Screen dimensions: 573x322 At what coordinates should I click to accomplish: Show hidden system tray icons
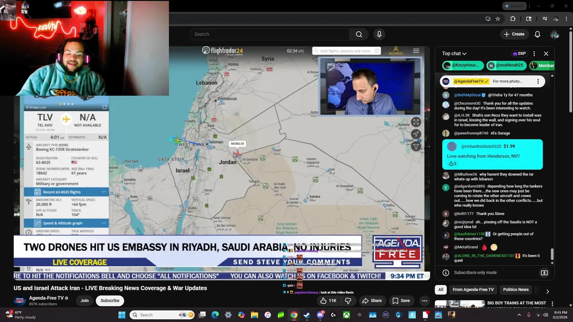coord(519,315)
